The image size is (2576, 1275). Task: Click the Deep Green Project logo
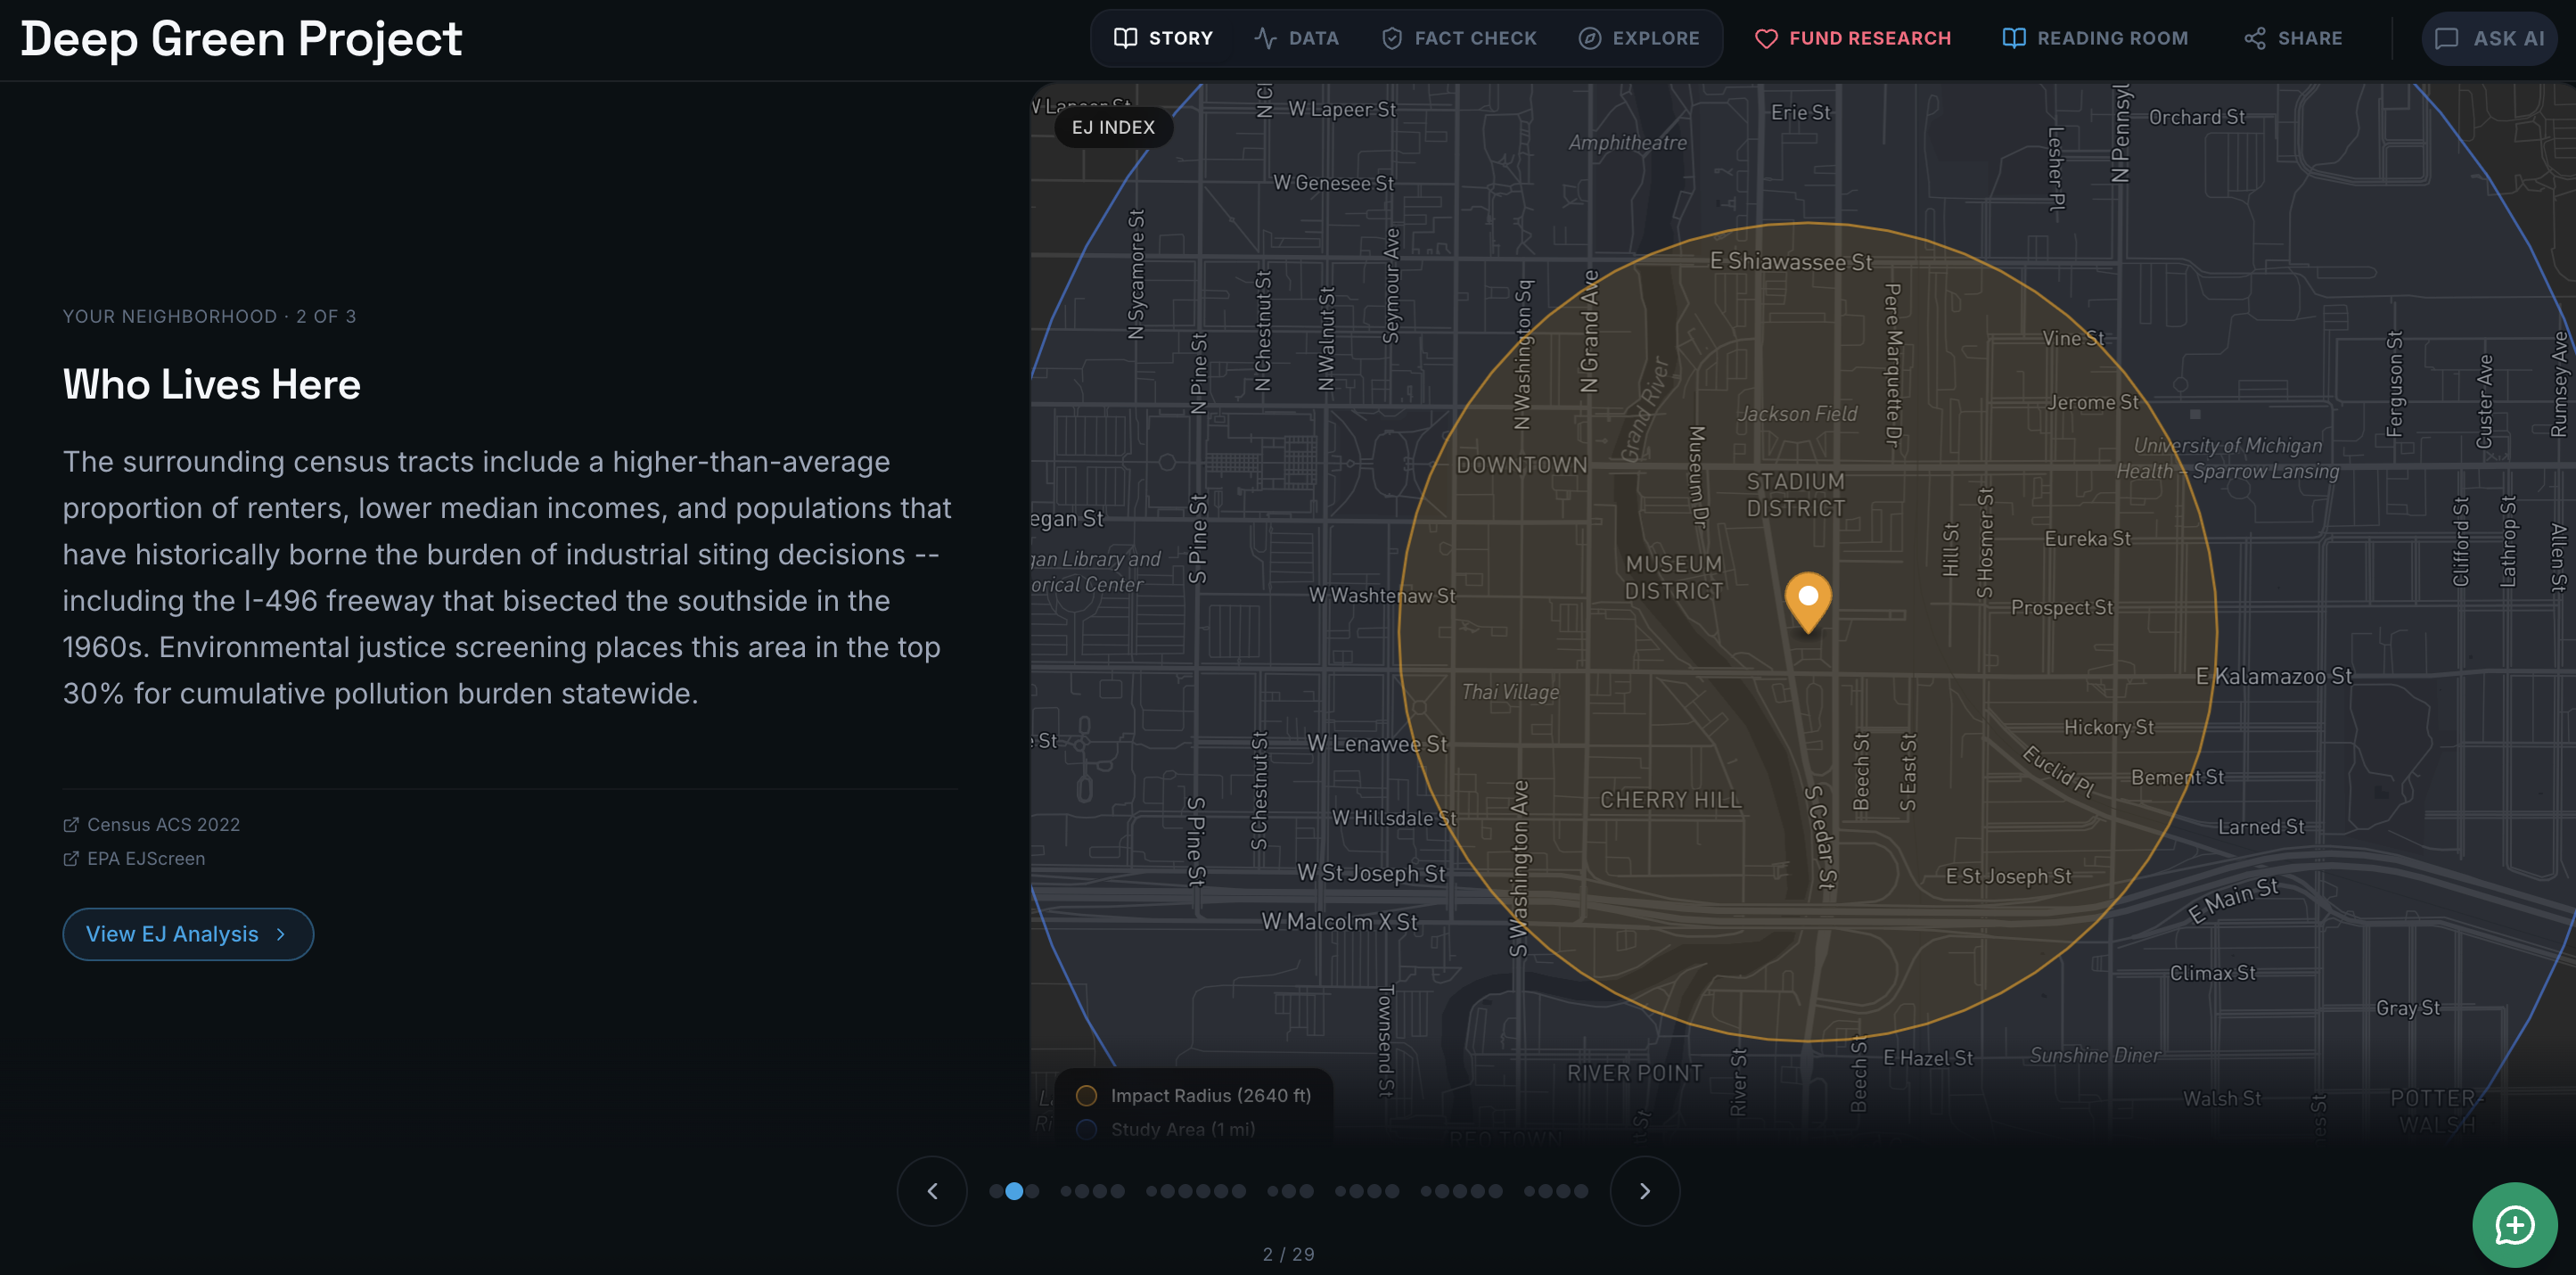(x=242, y=39)
